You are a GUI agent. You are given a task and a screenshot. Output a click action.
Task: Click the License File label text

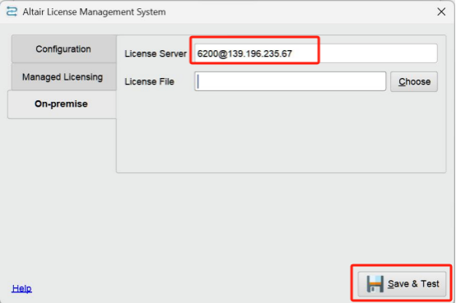(150, 81)
